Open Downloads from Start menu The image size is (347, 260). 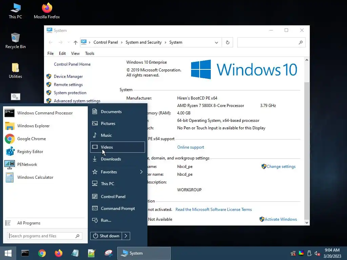[118, 159]
